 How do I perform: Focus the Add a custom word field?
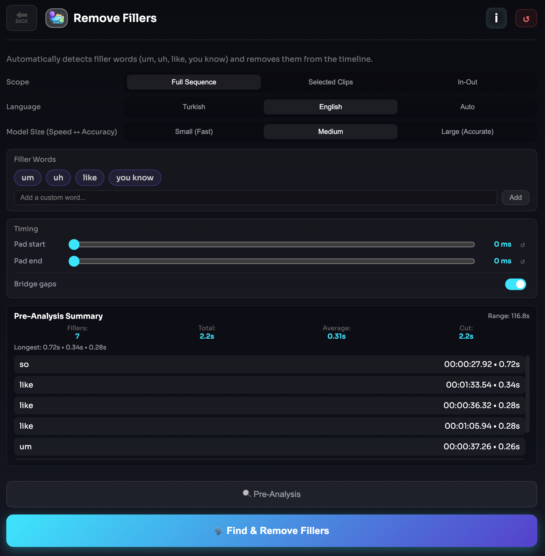(x=255, y=198)
